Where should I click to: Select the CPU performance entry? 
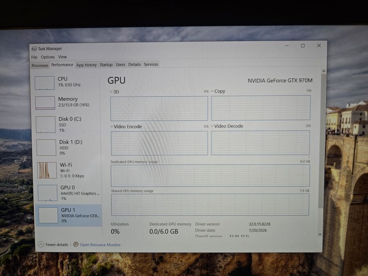click(x=67, y=83)
